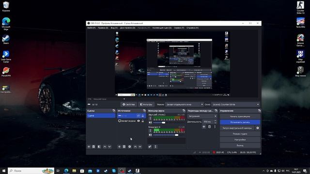310x174 pixels.
Task: Open advanced audio properties gears icon
Action: coord(150,146)
